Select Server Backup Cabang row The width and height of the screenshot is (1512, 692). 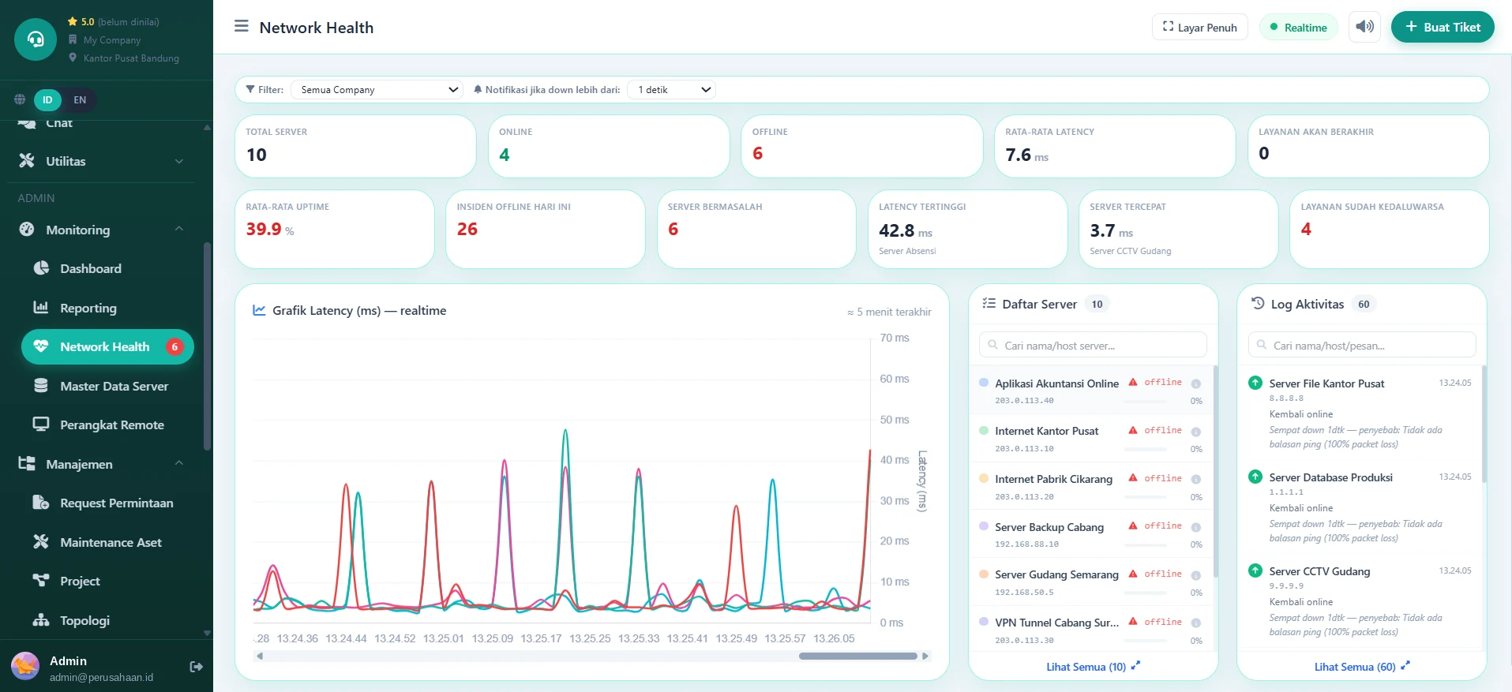1090,534
